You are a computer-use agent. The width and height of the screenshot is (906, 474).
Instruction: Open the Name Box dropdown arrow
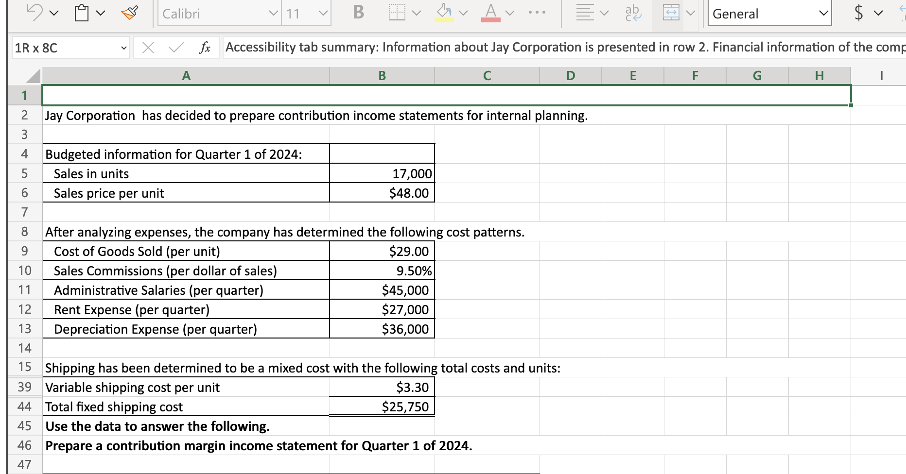coord(124,48)
